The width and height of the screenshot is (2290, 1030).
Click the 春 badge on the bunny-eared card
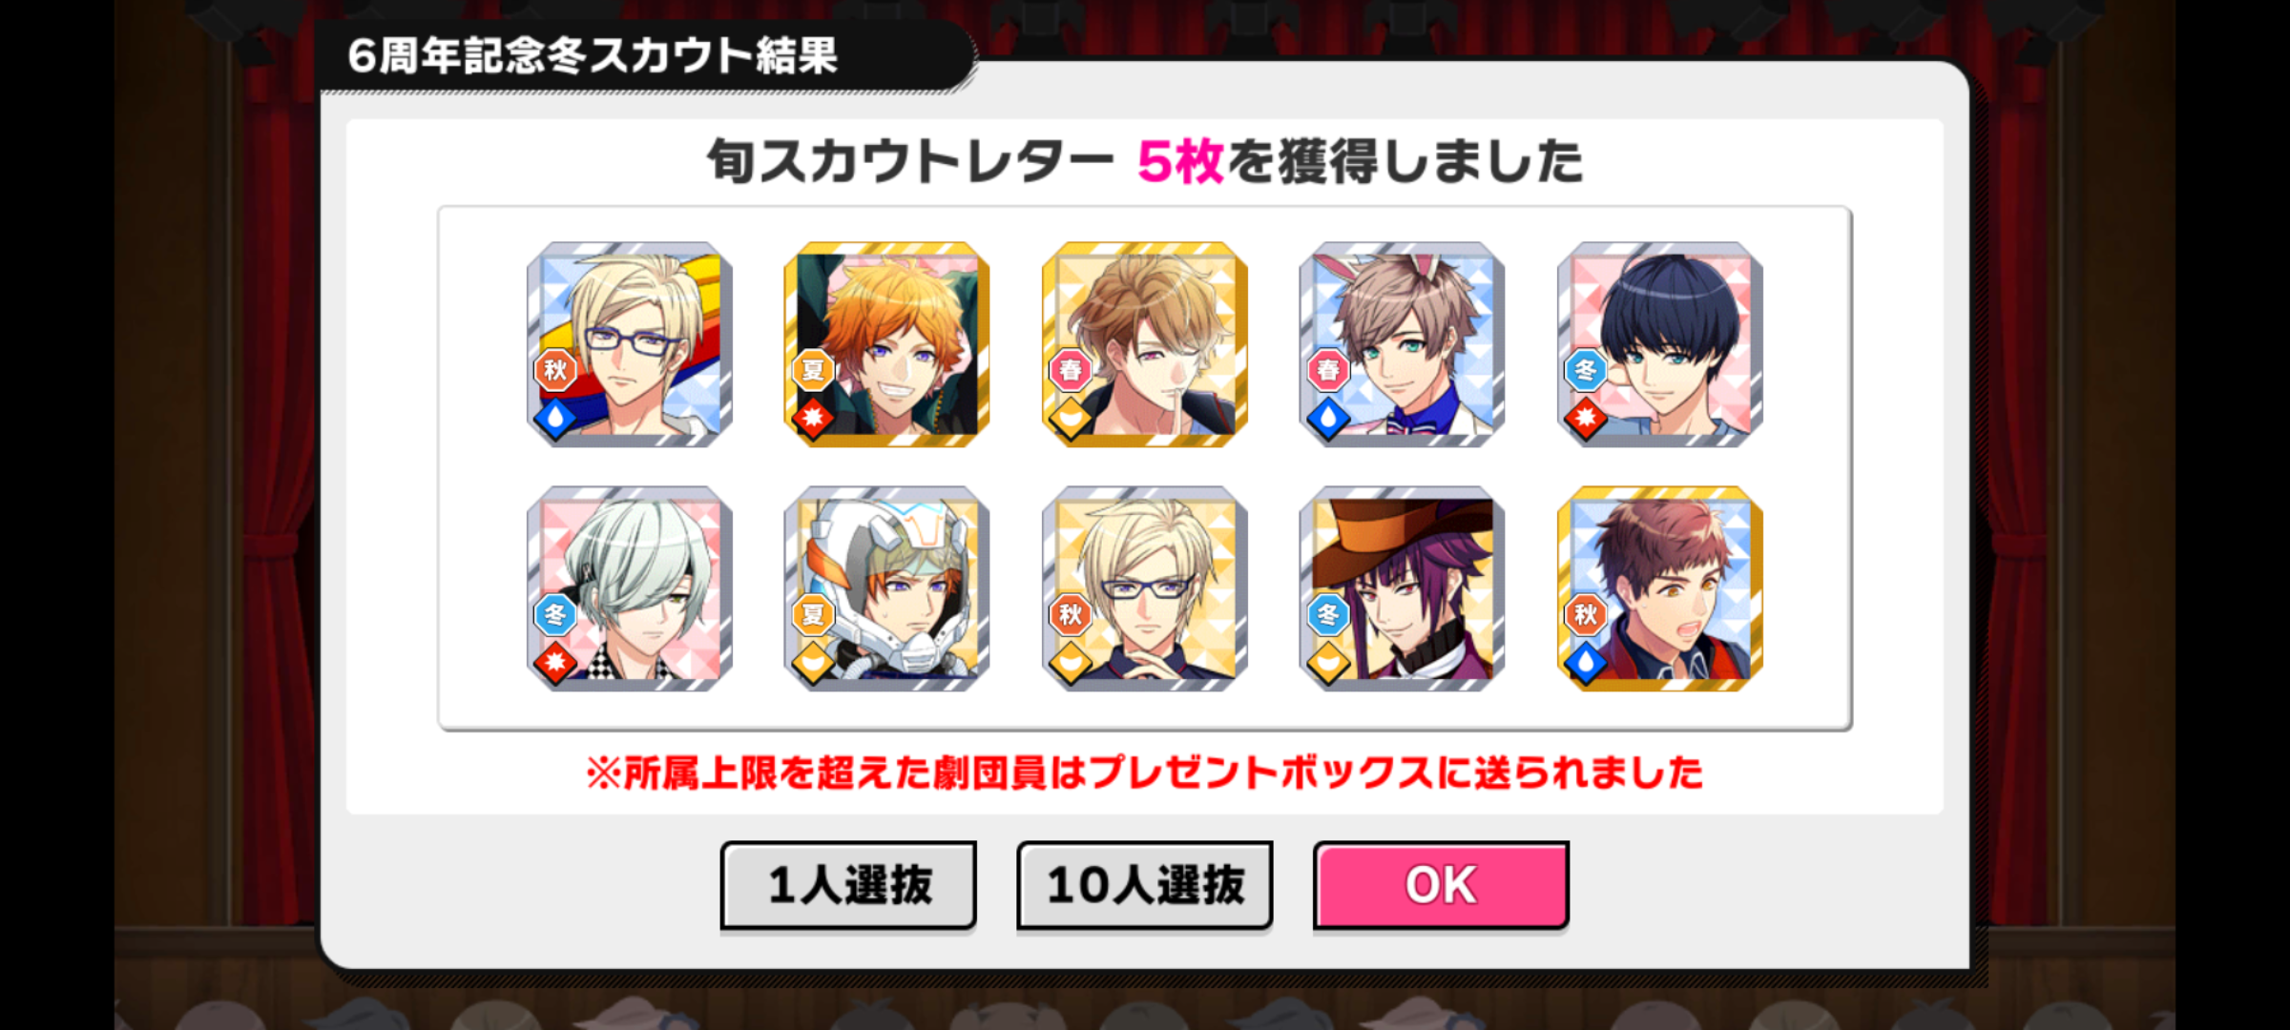[x=1328, y=370]
